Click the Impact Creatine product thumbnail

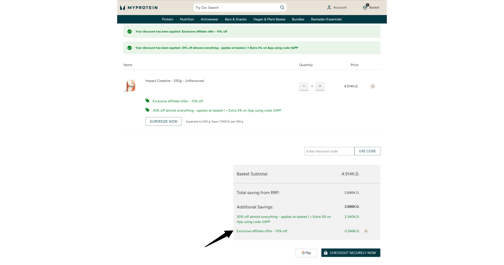pyautogui.click(x=130, y=86)
